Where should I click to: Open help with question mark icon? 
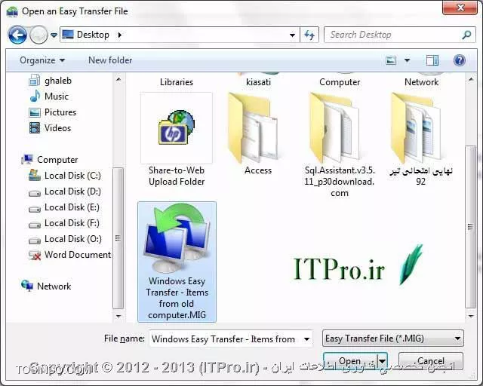click(459, 60)
